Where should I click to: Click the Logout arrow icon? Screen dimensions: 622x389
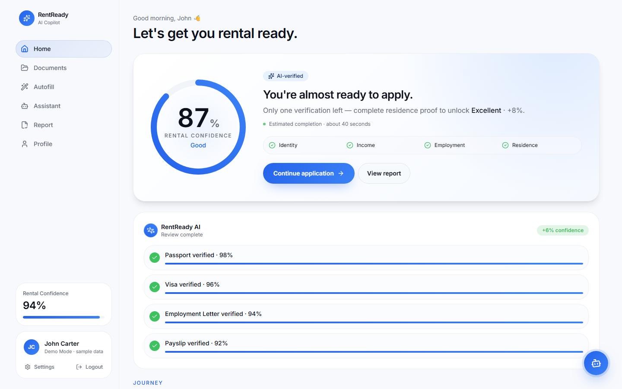(79, 367)
